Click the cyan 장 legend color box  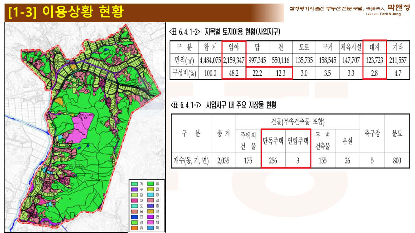(150, 195)
